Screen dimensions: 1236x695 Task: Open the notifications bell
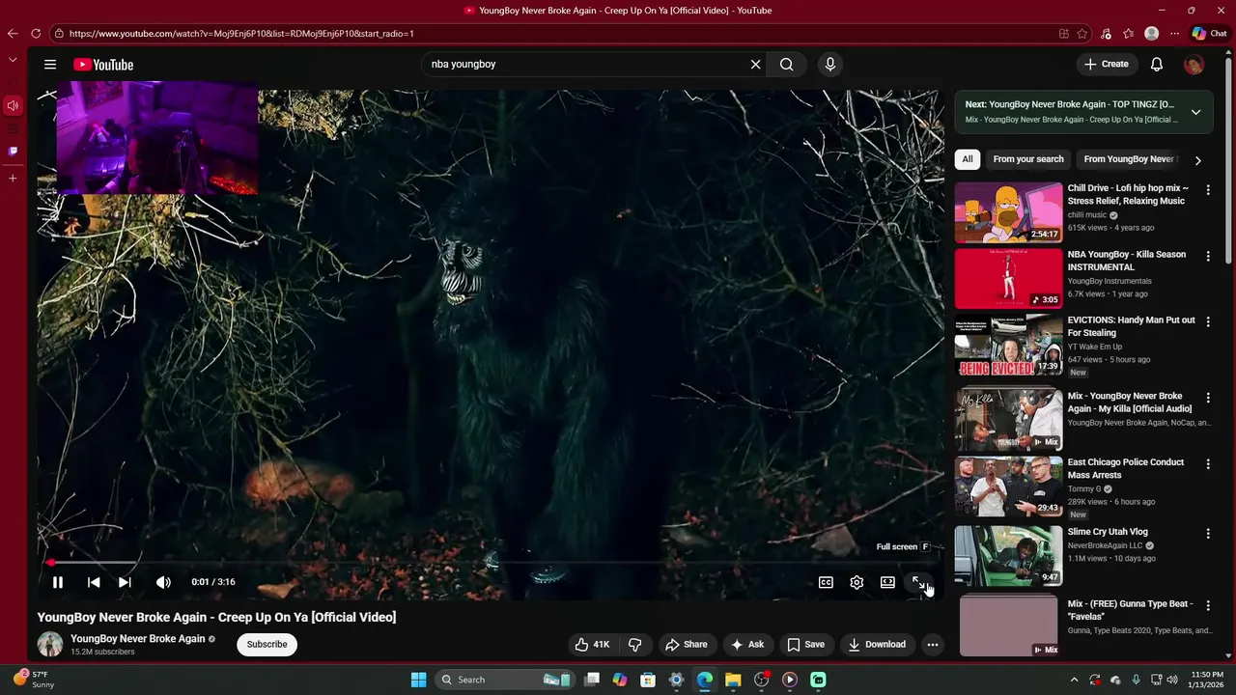click(1156, 65)
